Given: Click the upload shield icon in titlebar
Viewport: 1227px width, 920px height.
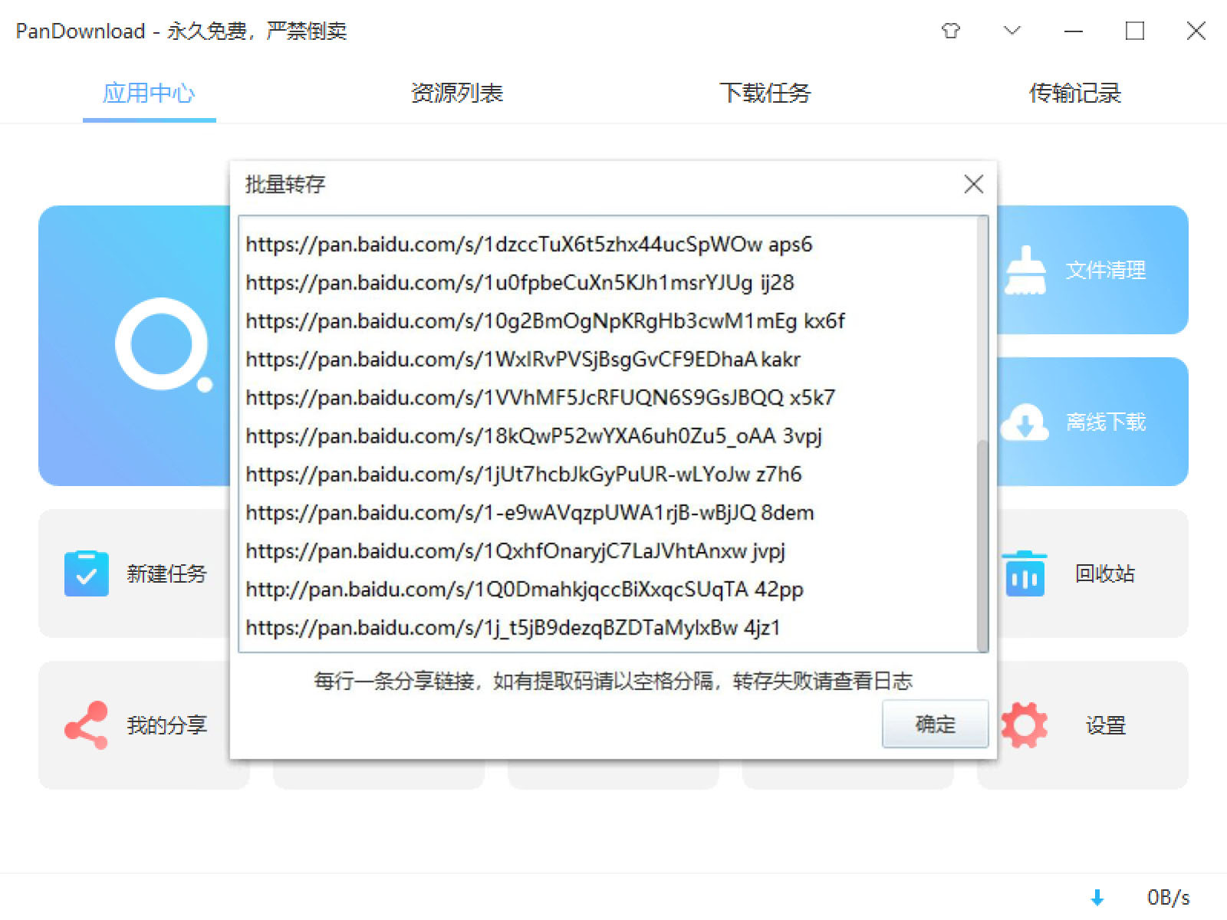Looking at the screenshot, I should click(x=950, y=31).
